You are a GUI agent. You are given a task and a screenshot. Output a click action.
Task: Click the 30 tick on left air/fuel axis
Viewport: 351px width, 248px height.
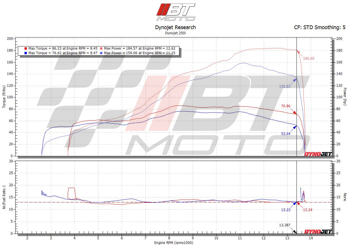click(11, 161)
